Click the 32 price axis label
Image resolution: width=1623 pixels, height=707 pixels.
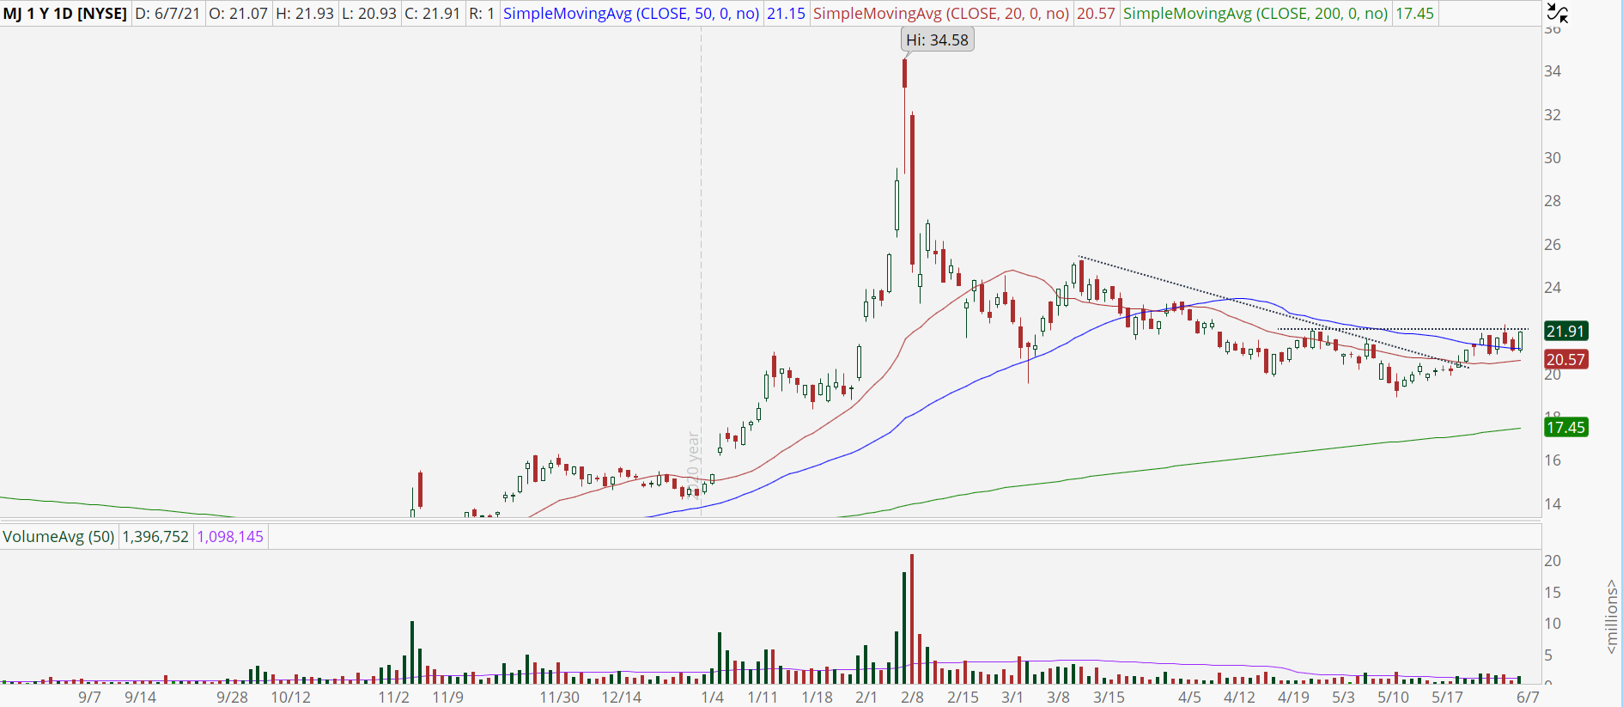coord(1553,114)
